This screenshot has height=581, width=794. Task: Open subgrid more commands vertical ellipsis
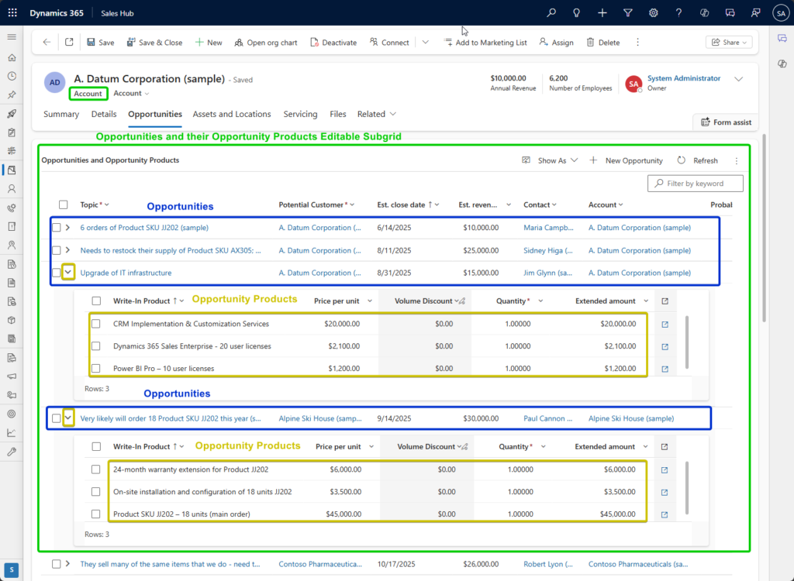point(737,161)
